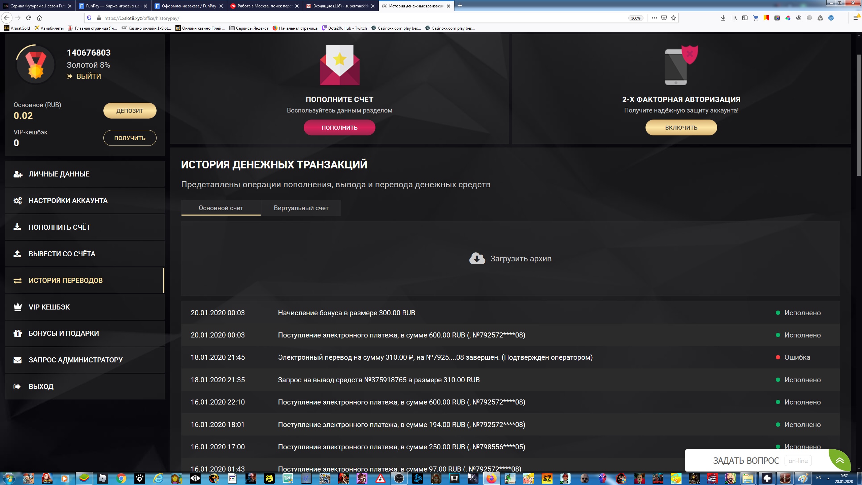
Task: Reload the page with refresh icon
Action: click(29, 18)
